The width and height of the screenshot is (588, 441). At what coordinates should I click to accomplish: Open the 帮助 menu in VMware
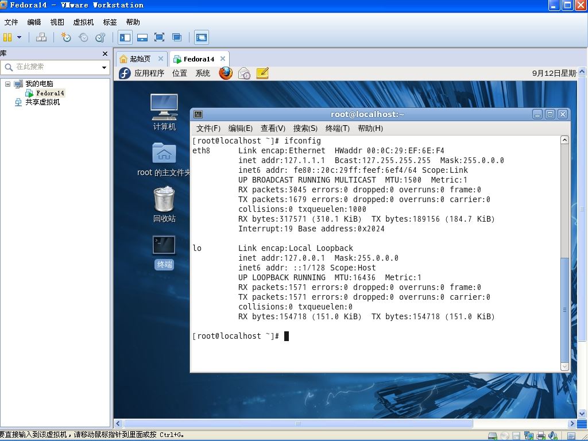pyautogui.click(x=133, y=22)
